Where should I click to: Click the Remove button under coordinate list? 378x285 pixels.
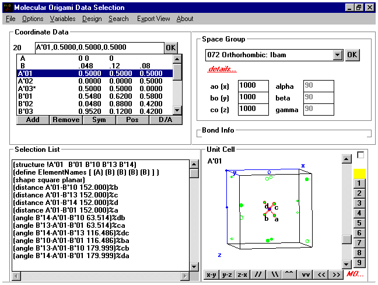coord(65,120)
